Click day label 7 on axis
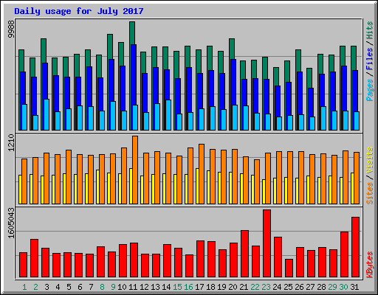Image resolution: width=378 pixels, height=295 pixels. click(x=91, y=287)
